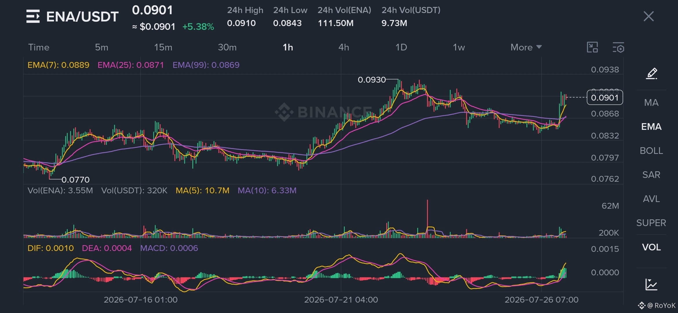Select the 5m interval tab

tap(102, 47)
